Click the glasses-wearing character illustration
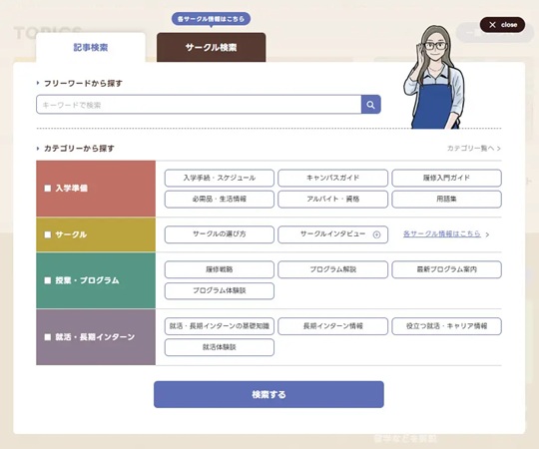 [434, 77]
